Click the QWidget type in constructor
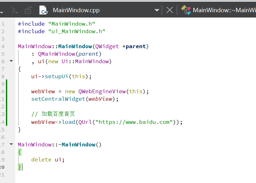Screen dimensions: 256x183 [x=107, y=46]
